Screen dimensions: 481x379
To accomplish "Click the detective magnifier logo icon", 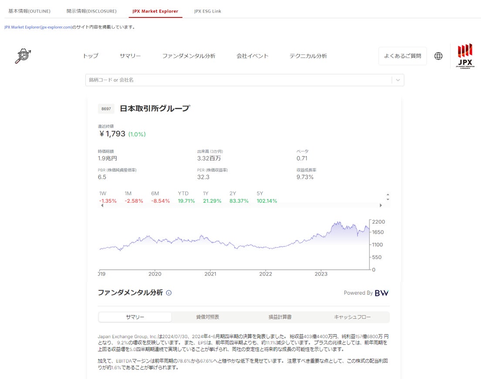I will 23,56.
